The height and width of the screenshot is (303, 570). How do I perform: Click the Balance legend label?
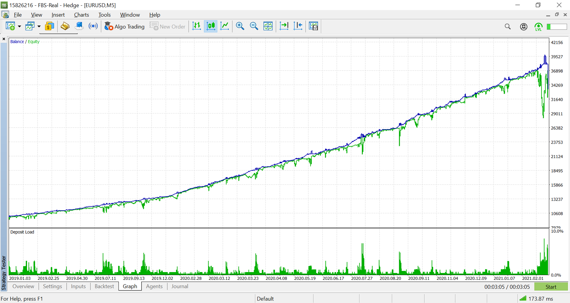tap(17, 42)
